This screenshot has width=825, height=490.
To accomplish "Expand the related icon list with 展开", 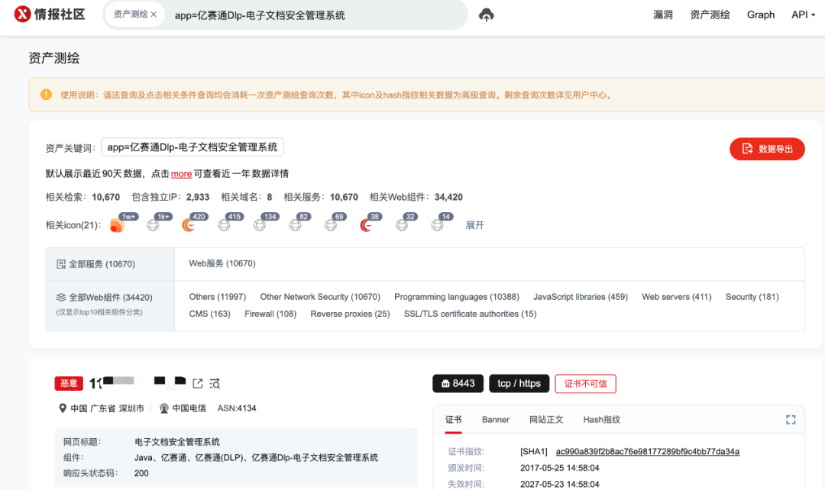I will point(474,225).
